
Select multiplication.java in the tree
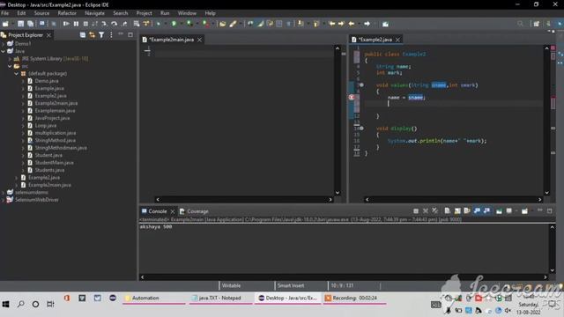(x=55, y=133)
